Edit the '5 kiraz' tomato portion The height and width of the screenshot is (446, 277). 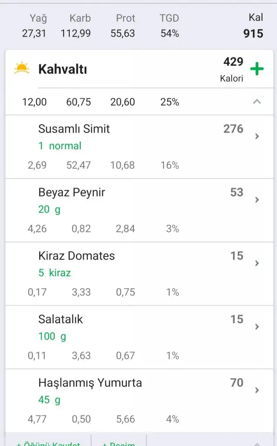coord(54,273)
